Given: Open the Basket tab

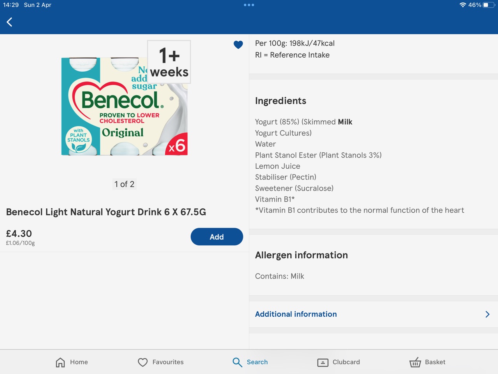Looking at the screenshot, I should 427,362.
